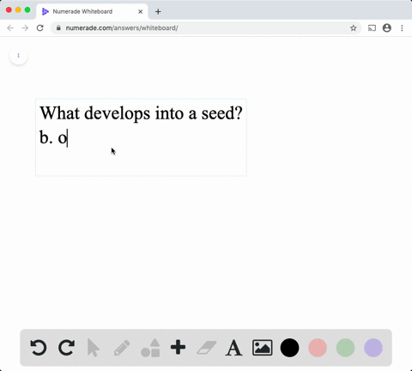This screenshot has width=412, height=371.
Task: Choose the pink color swatch
Action: (318, 348)
